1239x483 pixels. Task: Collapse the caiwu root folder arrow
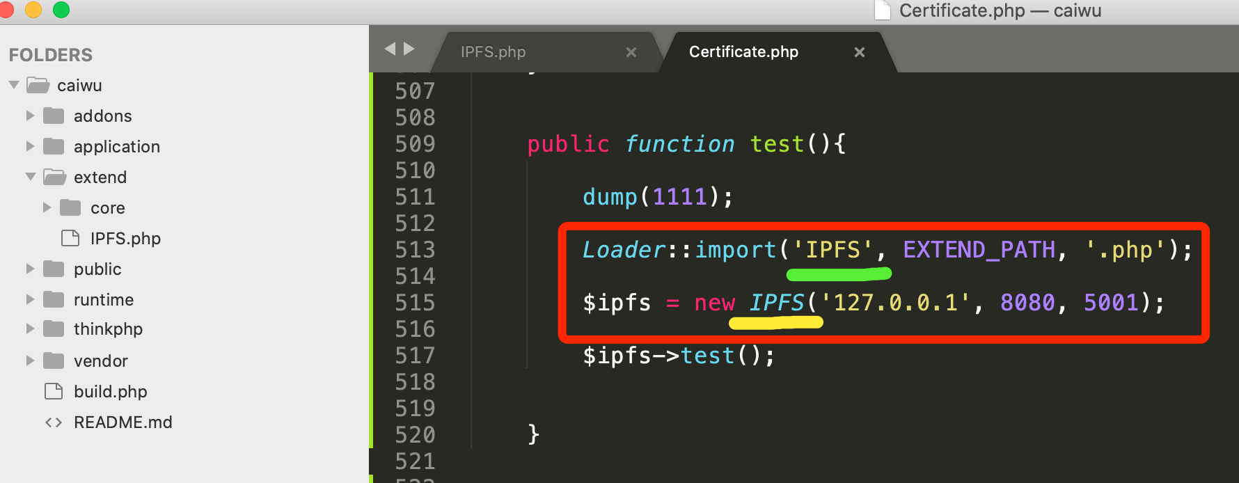click(14, 85)
